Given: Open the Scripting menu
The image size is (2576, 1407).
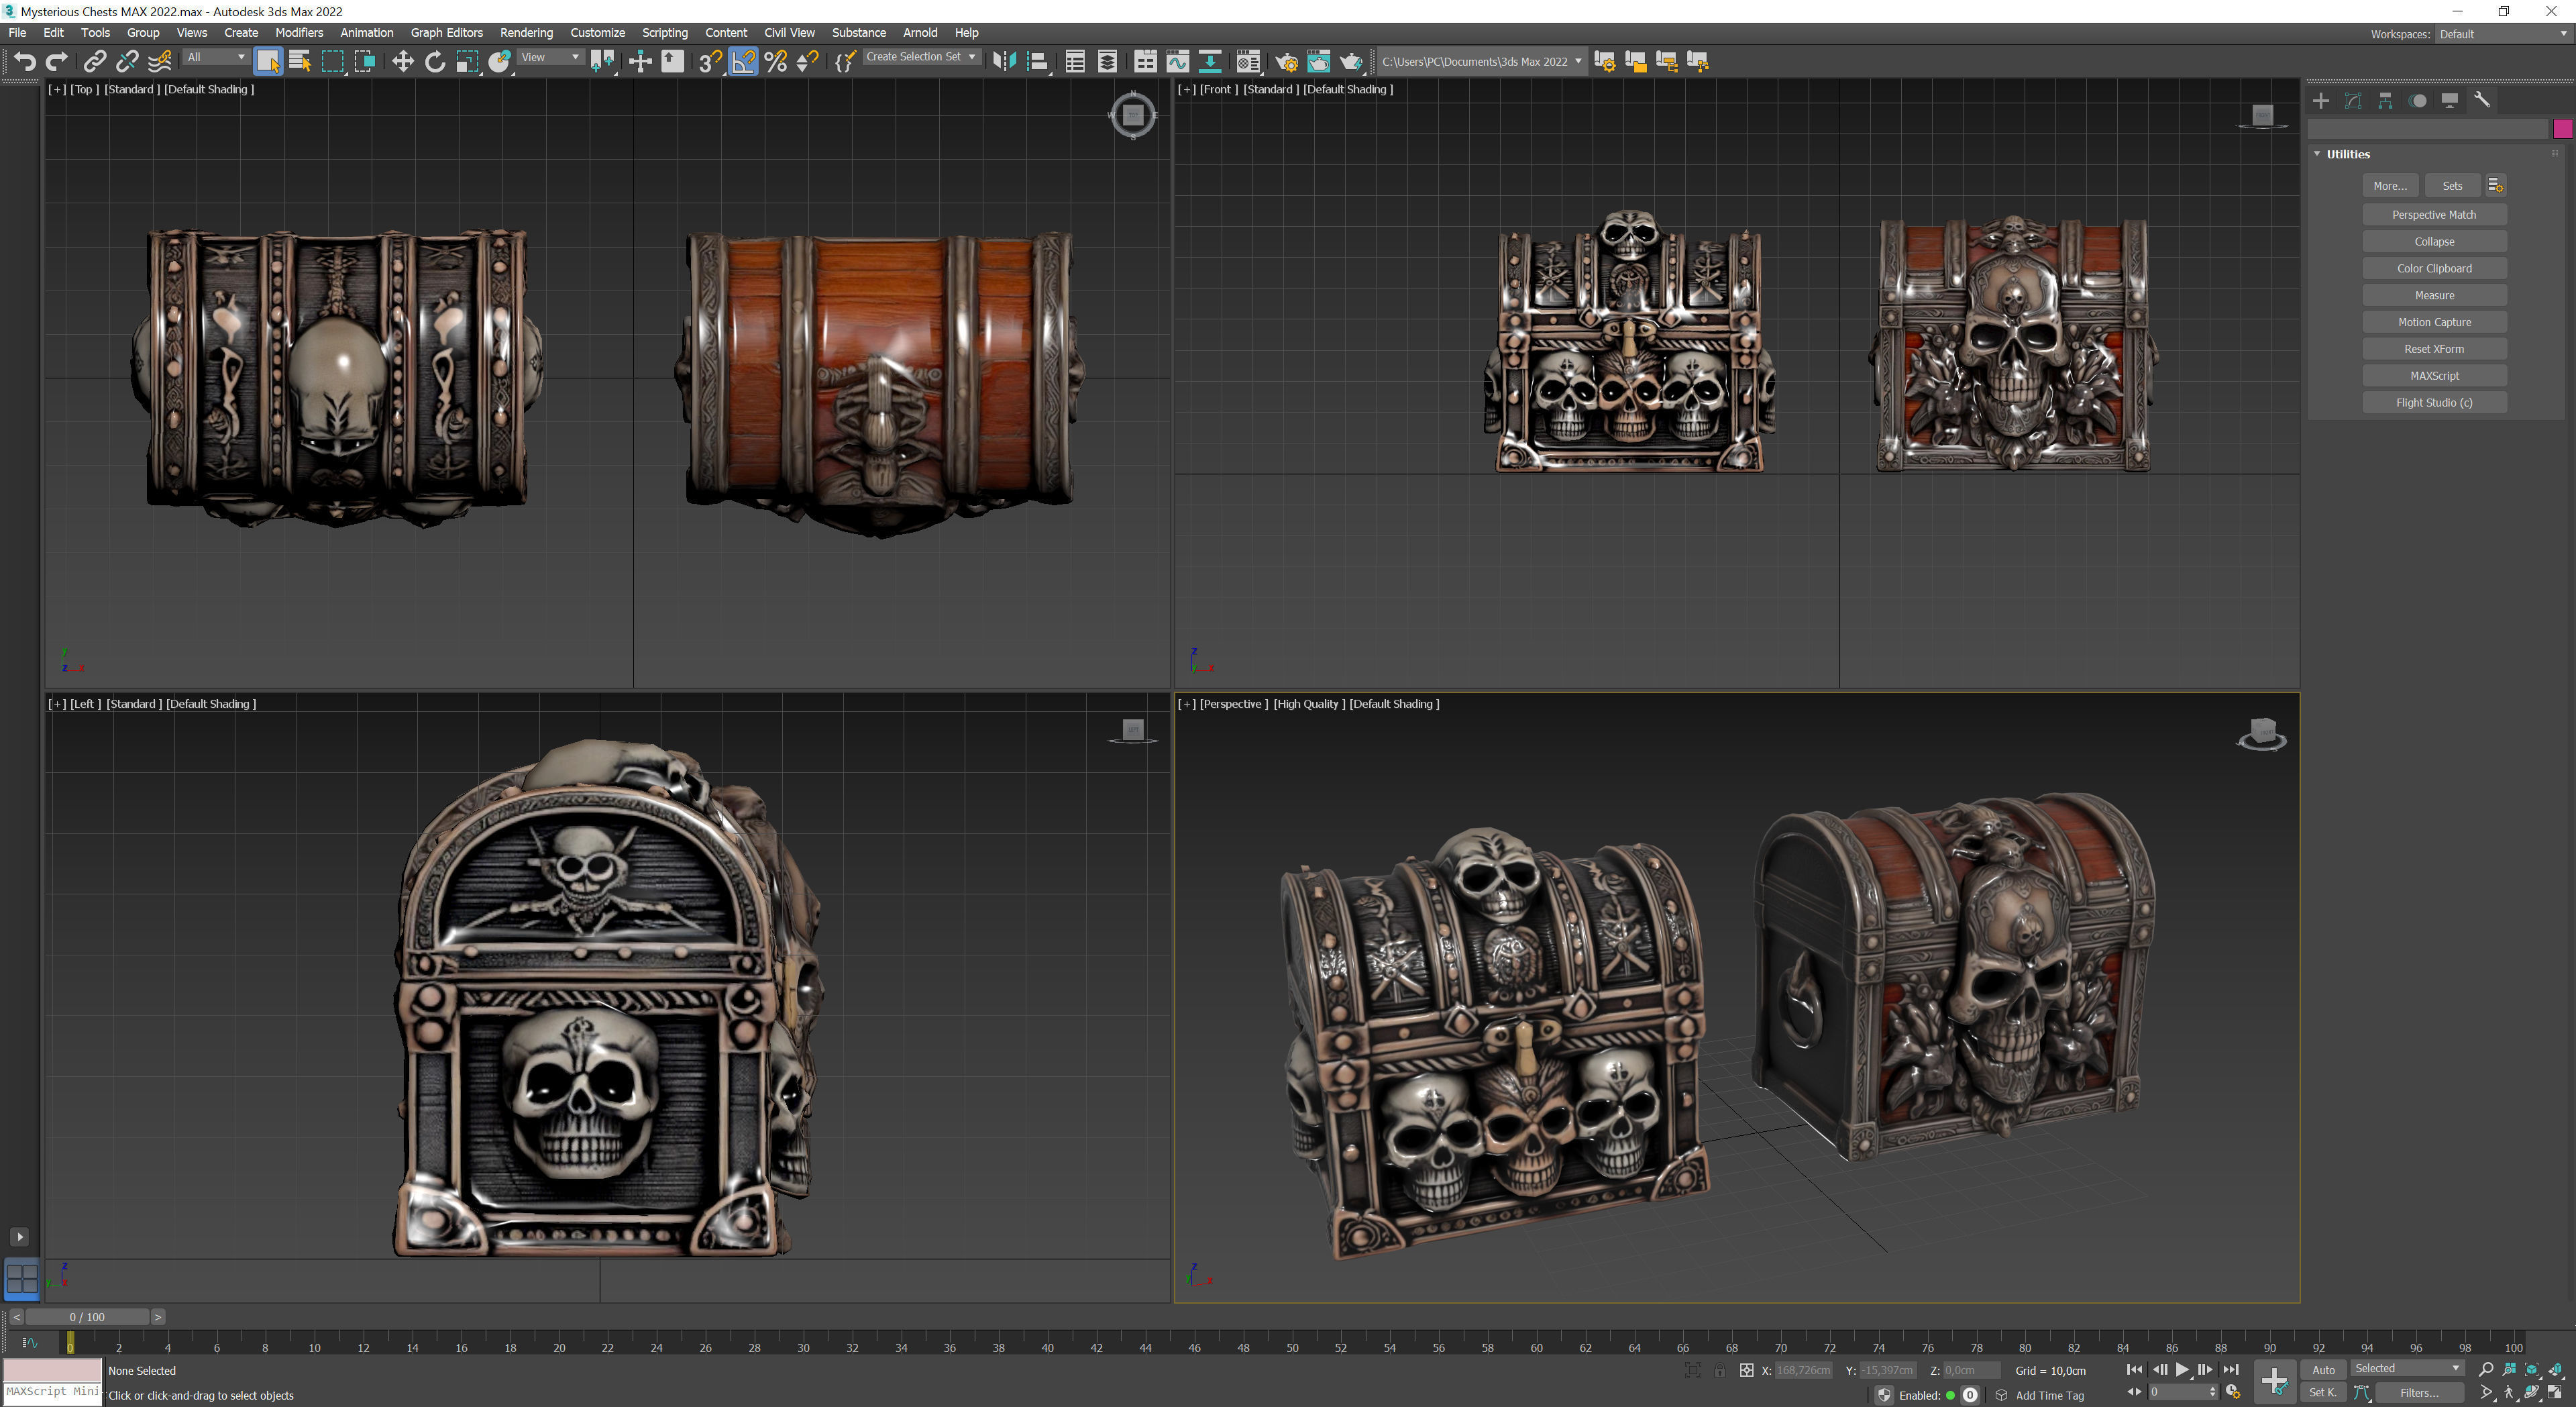Looking at the screenshot, I should [664, 33].
